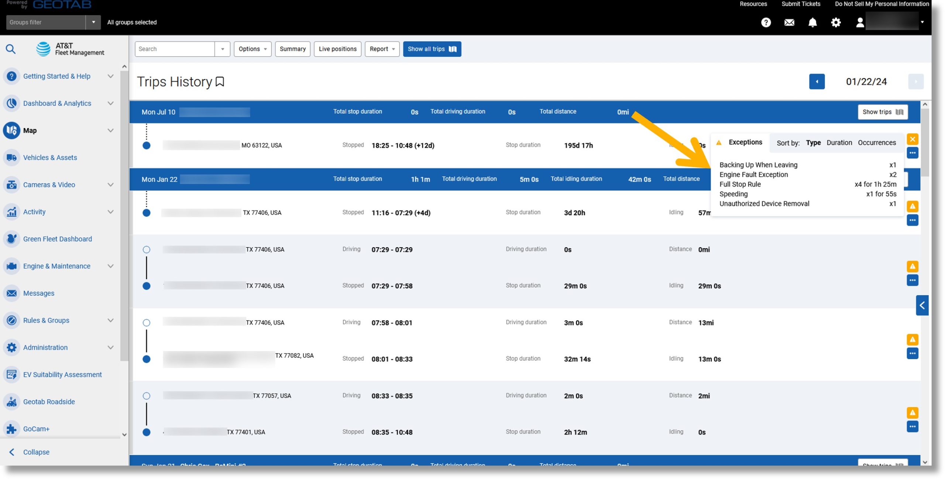Viewport: 945px width, 479px height.
Task: Click the Dashboard & Analytics icon
Action: click(x=11, y=103)
